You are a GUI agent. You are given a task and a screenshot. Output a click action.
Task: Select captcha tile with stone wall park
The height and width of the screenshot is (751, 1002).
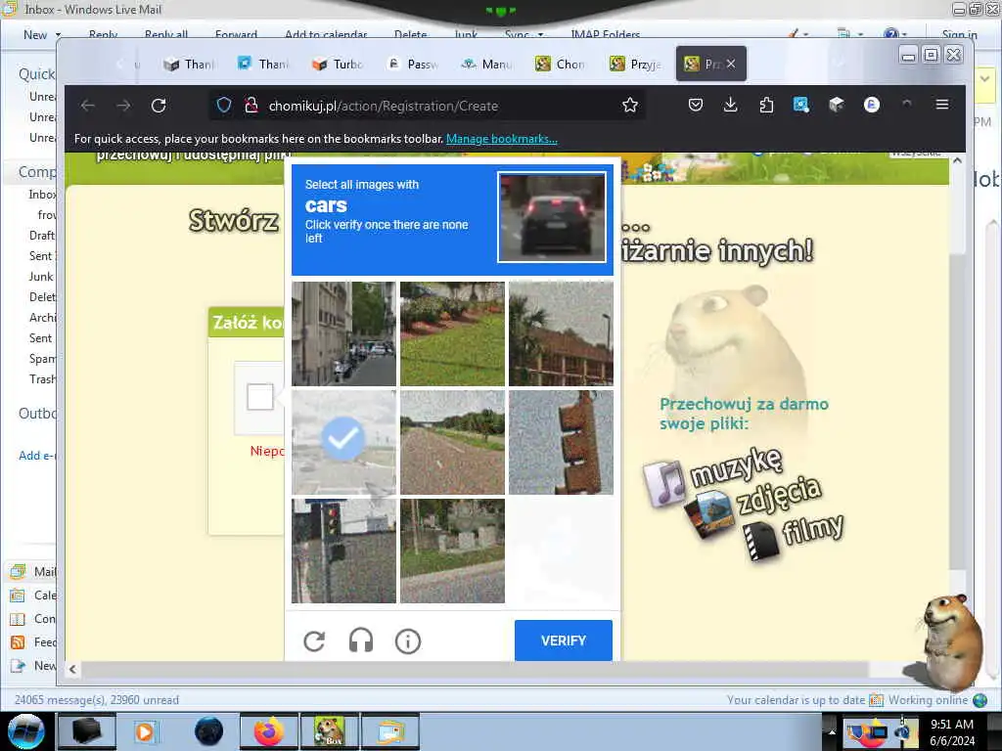click(452, 552)
